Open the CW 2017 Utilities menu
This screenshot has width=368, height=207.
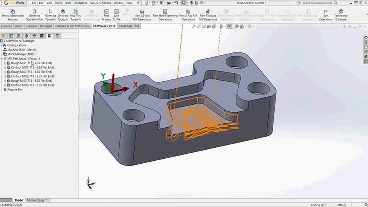tap(101, 3)
